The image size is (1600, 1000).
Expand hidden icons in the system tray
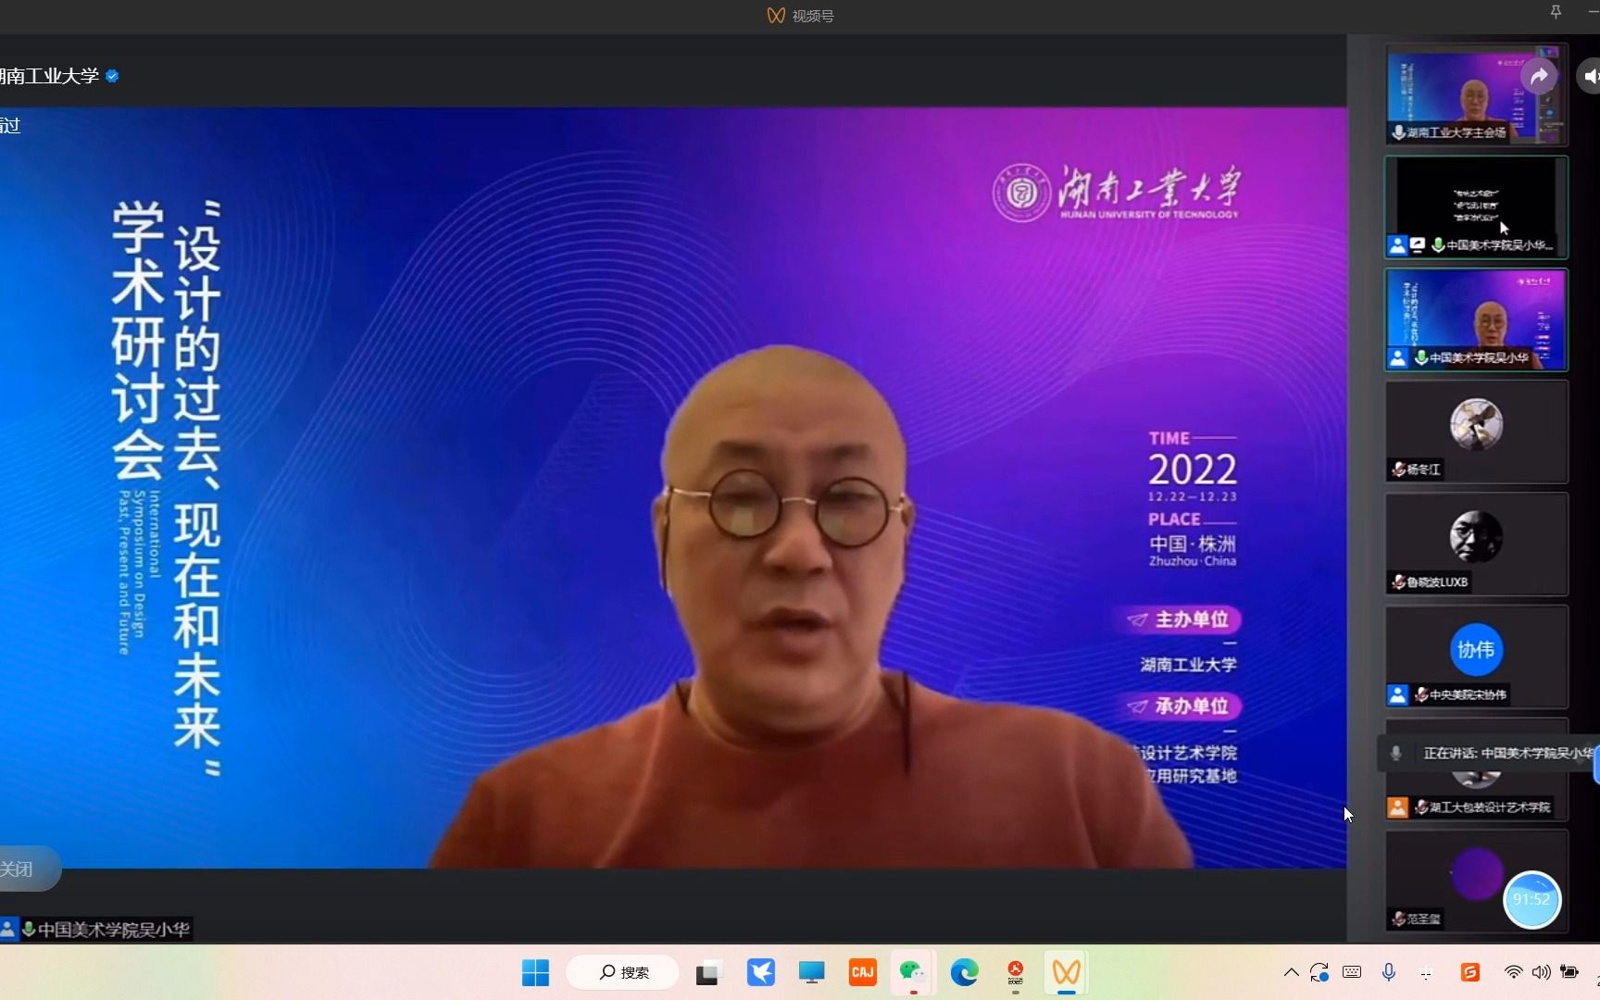(1291, 972)
